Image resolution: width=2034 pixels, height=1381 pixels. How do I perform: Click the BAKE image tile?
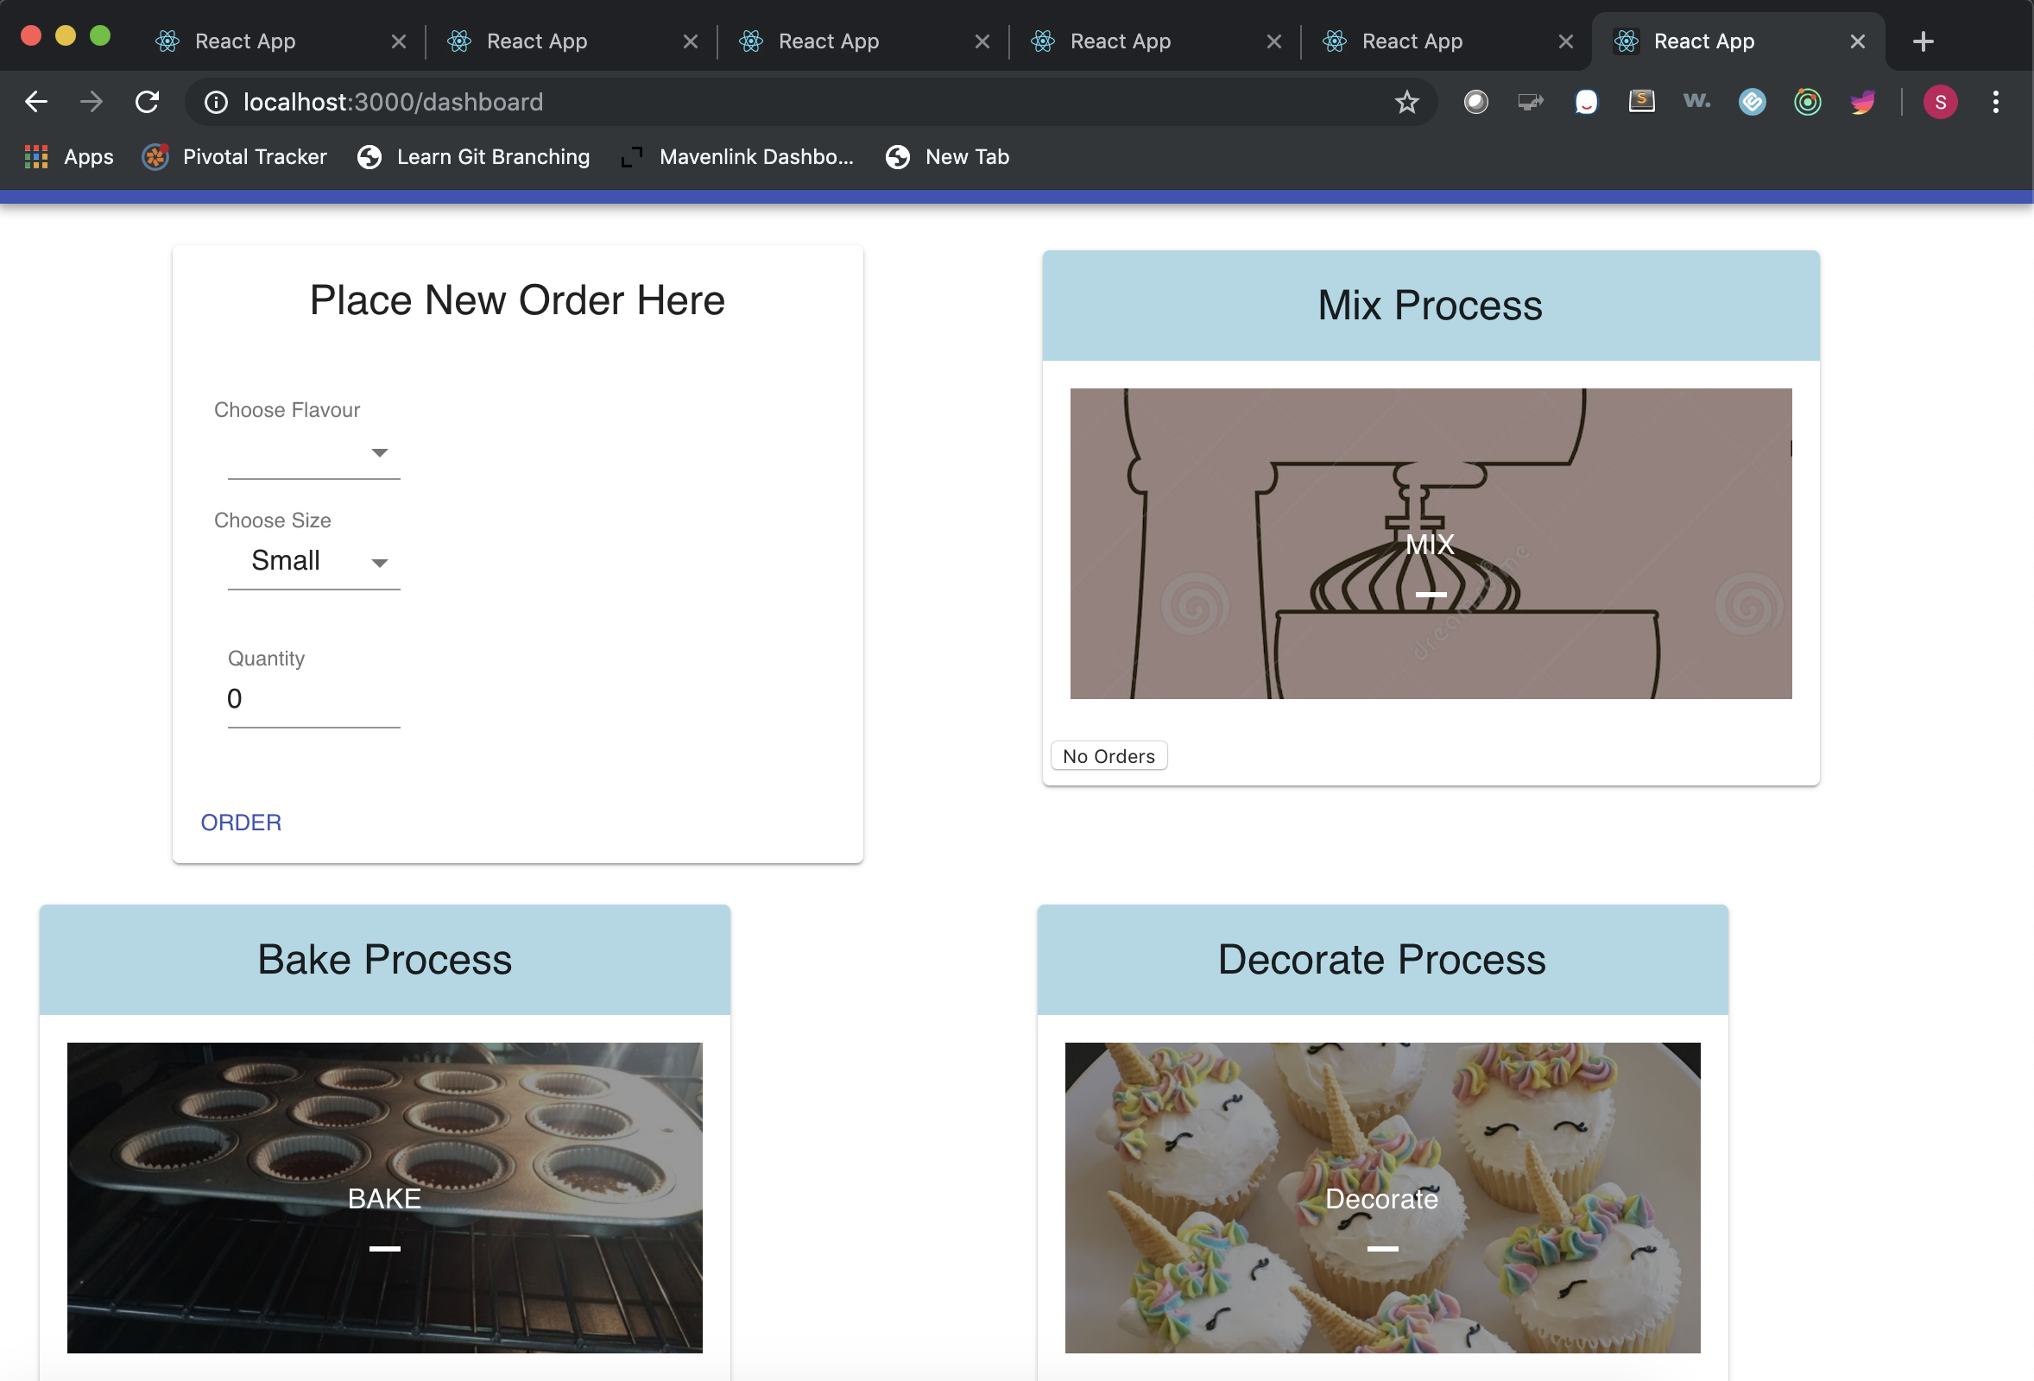pos(384,1197)
